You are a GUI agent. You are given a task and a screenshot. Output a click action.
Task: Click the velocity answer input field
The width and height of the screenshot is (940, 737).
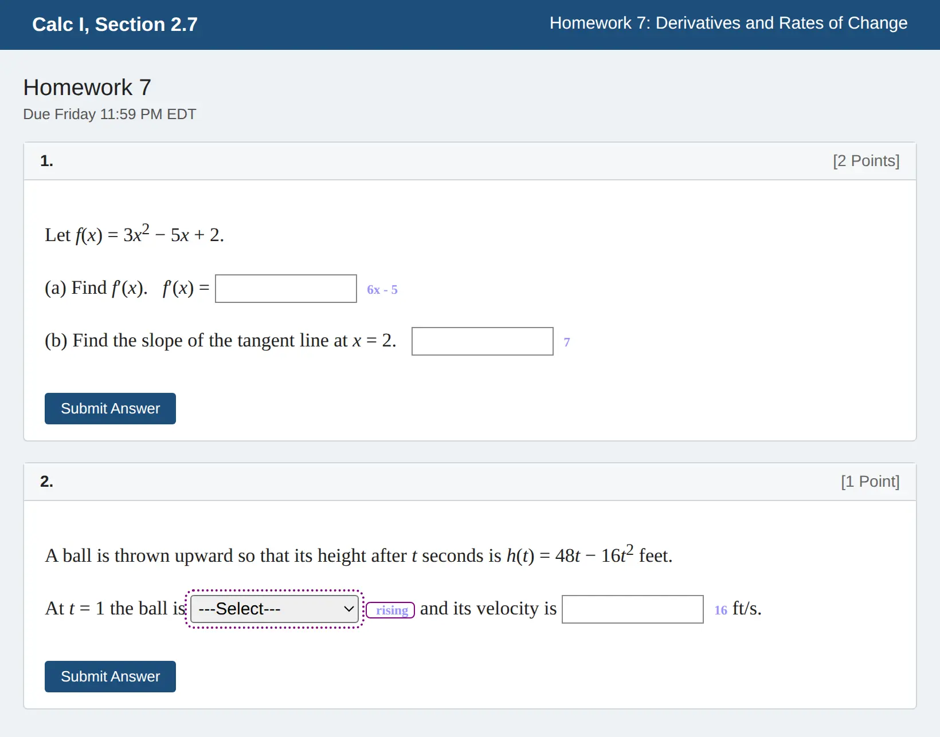coord(633,609)
